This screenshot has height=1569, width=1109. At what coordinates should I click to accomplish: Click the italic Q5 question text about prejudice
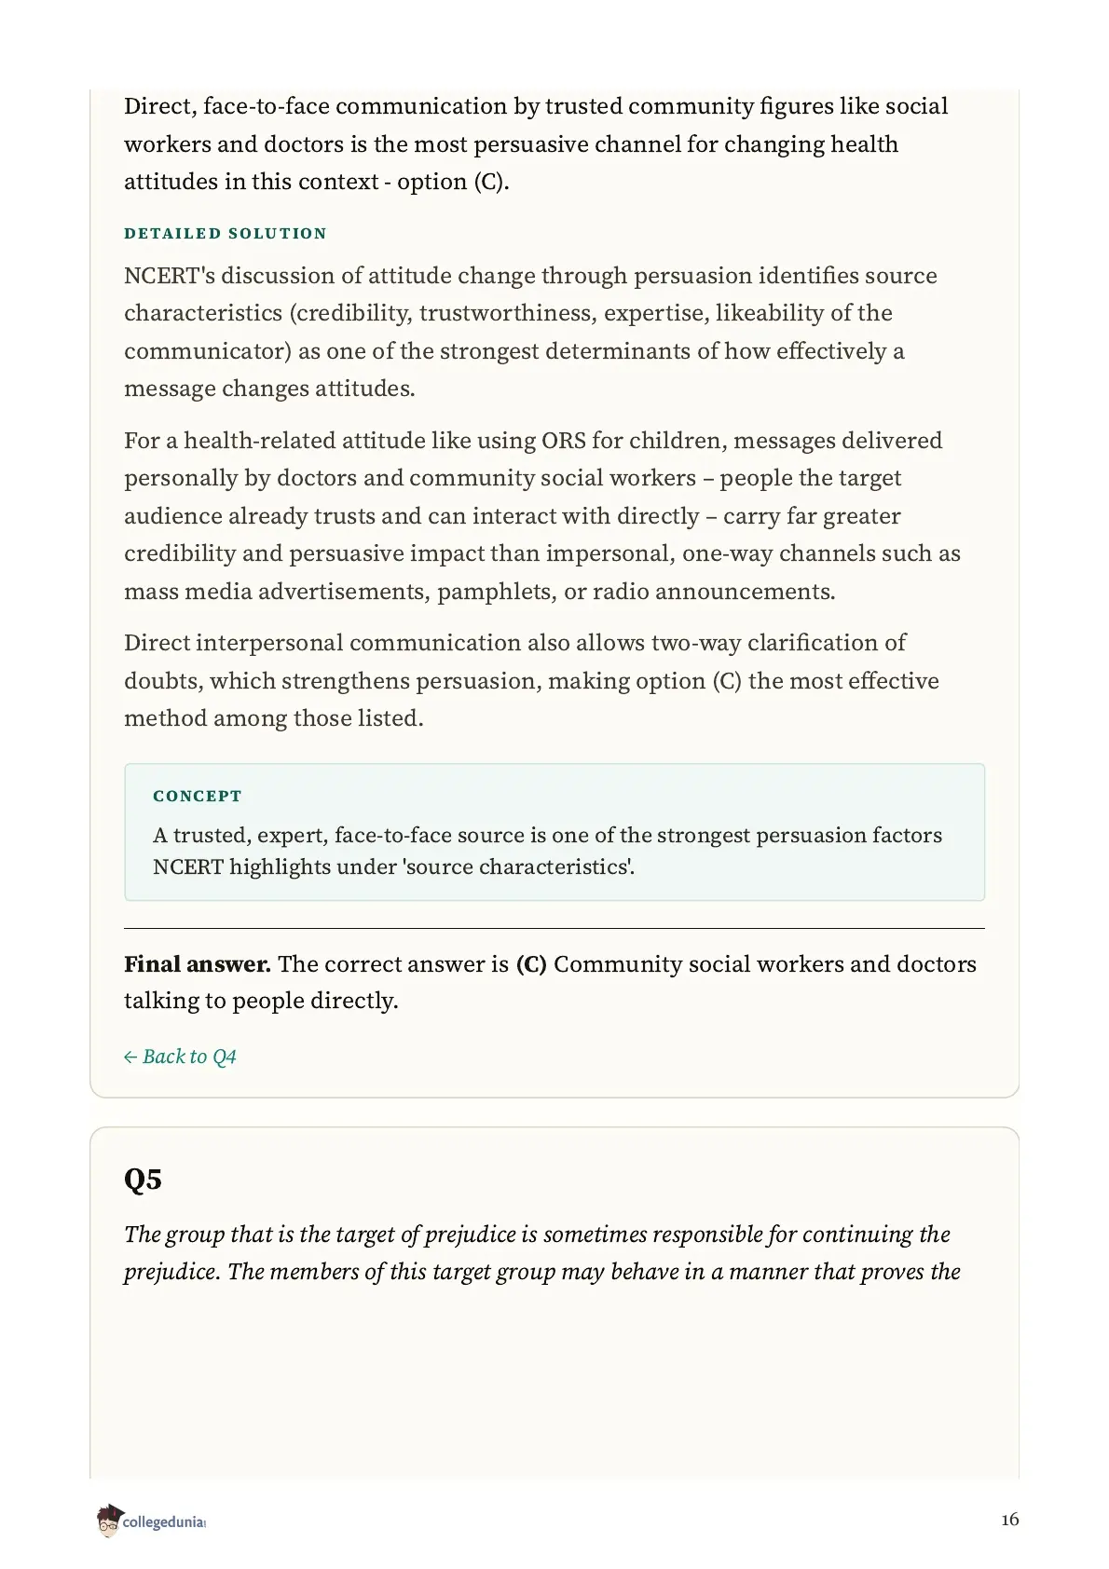tap(542, 1253)
